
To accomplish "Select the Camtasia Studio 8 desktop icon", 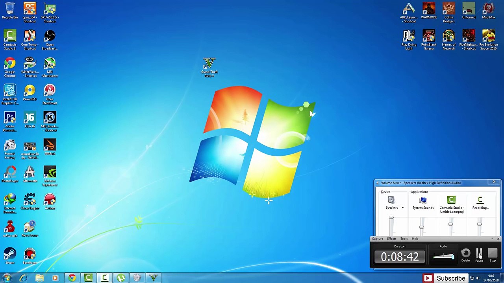I will tap(10, 40).
